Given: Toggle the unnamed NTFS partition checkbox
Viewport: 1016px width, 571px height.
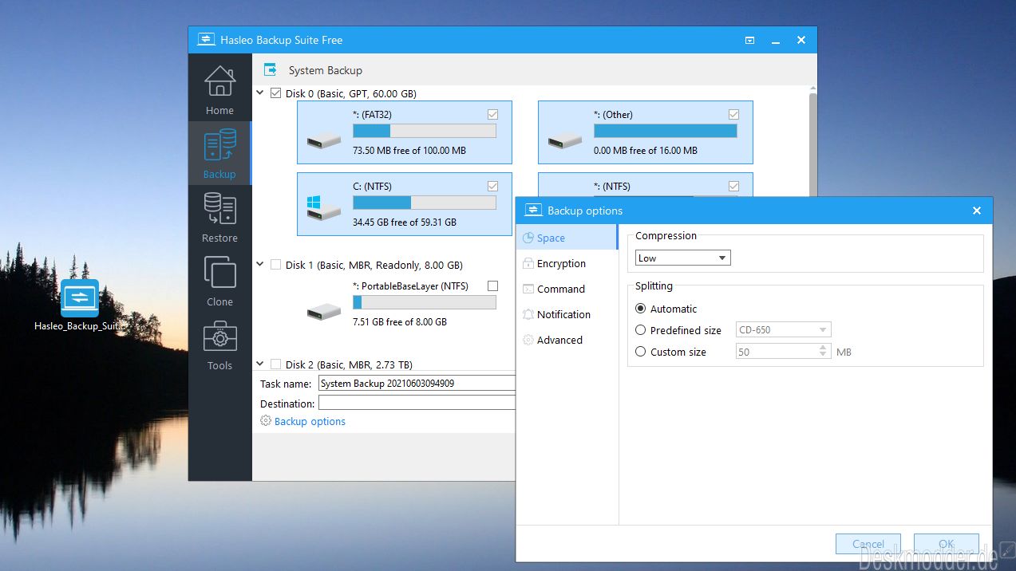Looking at the screenshot, I should pos(733,187).
